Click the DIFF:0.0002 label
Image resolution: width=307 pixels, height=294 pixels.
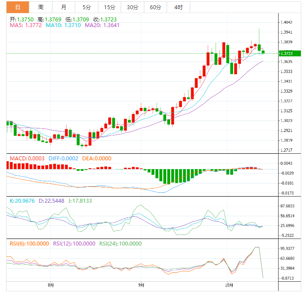(x=63, y=158)
